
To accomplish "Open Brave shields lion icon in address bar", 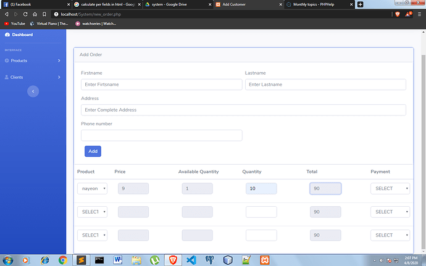I will coord(398,14).
